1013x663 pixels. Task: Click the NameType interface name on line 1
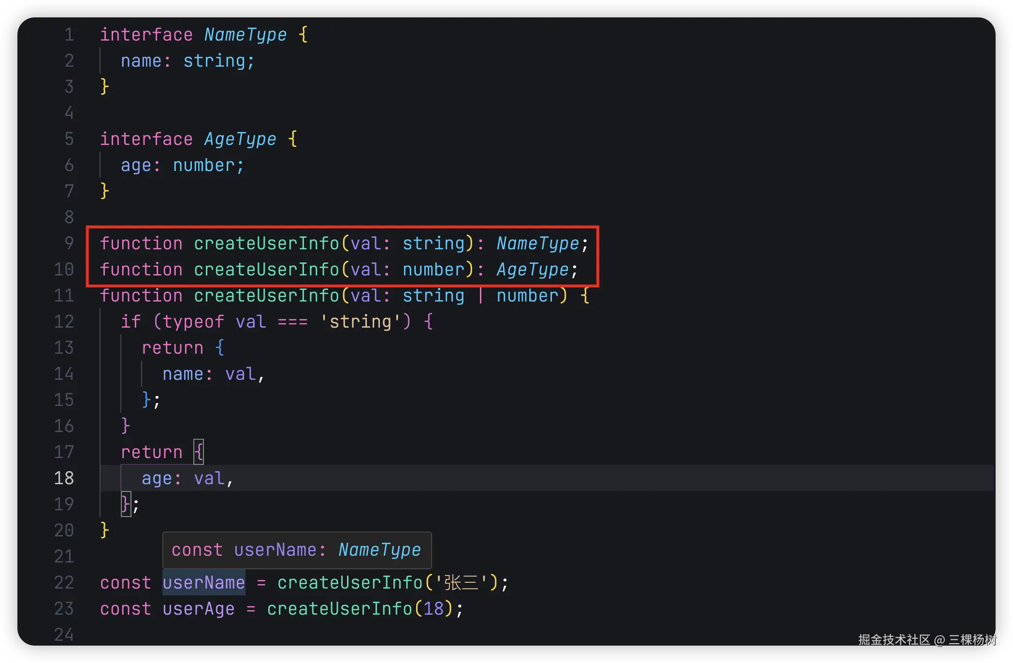245,35
